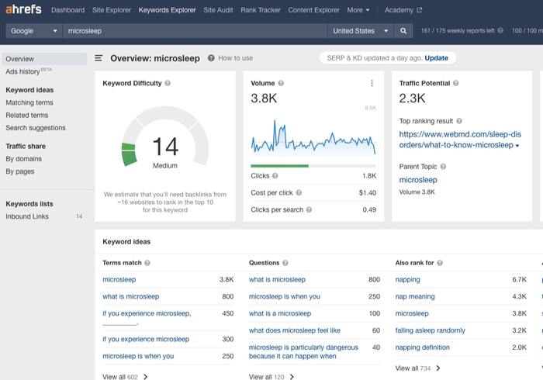Click the microsleep Parent Topic link

(418, 180)
